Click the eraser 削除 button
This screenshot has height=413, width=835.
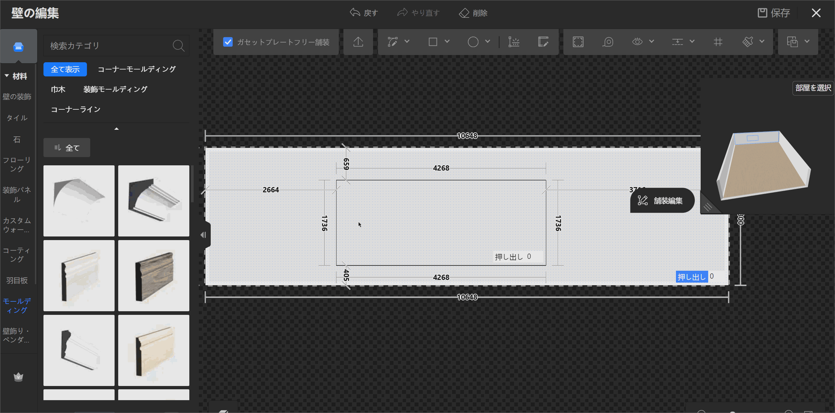pyautogui.click(x=473, y=13)
